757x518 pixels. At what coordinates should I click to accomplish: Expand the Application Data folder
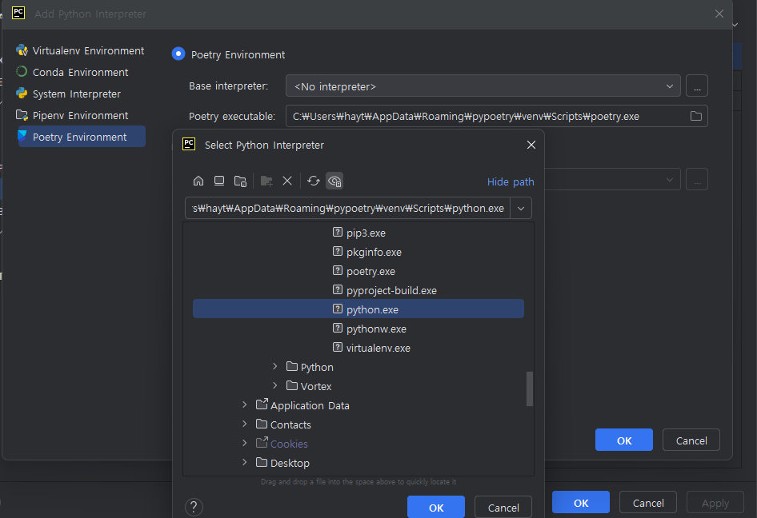point(245,404)
